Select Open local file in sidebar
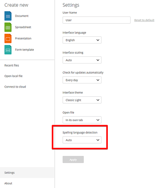Image resolution: width=157 pixels, height=188 pixels. pyautogui.click(x=14, y=76)
